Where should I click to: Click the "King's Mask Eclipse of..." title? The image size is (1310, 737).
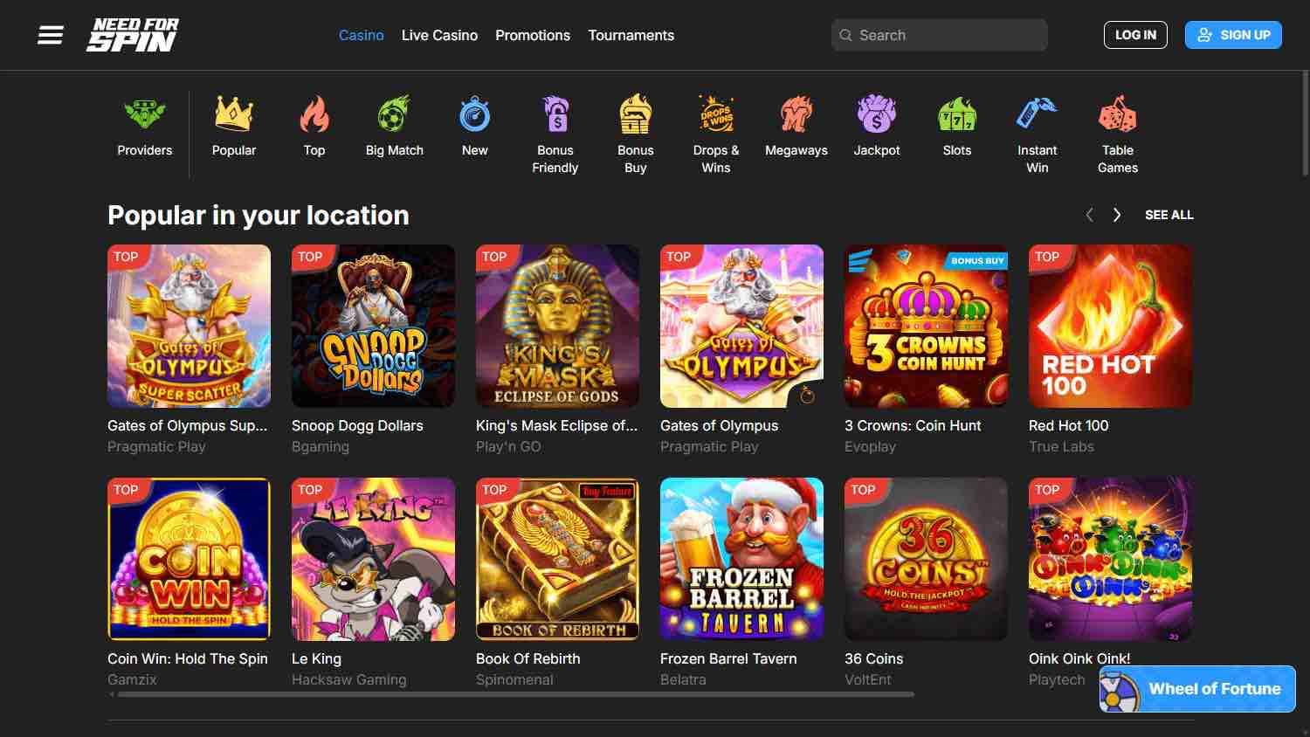click(557, 425)
